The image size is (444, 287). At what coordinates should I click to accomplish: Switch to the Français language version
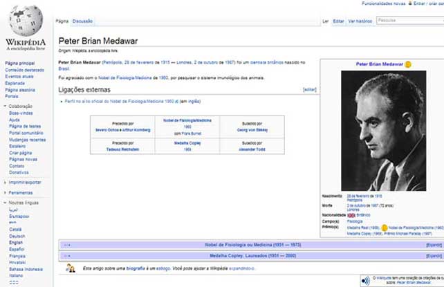click(17, 256)
